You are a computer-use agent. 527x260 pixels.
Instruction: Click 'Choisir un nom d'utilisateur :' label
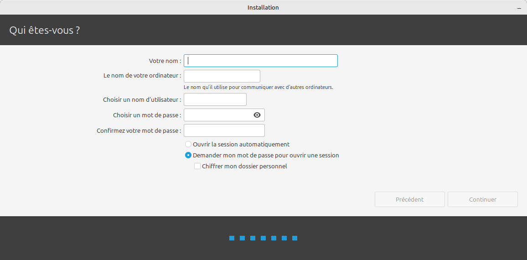click(142, 99)
